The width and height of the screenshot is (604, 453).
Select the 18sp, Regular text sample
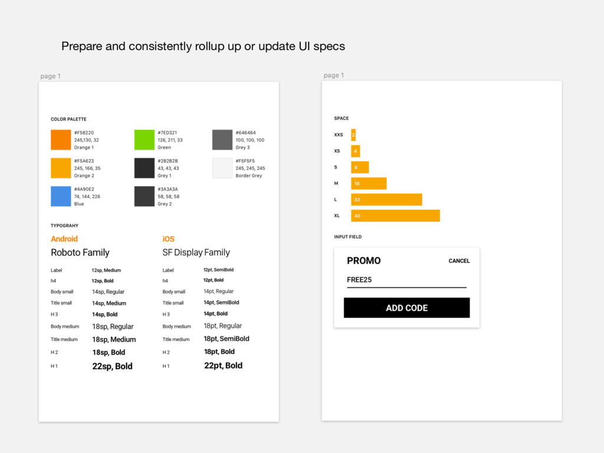click(113, 327)
